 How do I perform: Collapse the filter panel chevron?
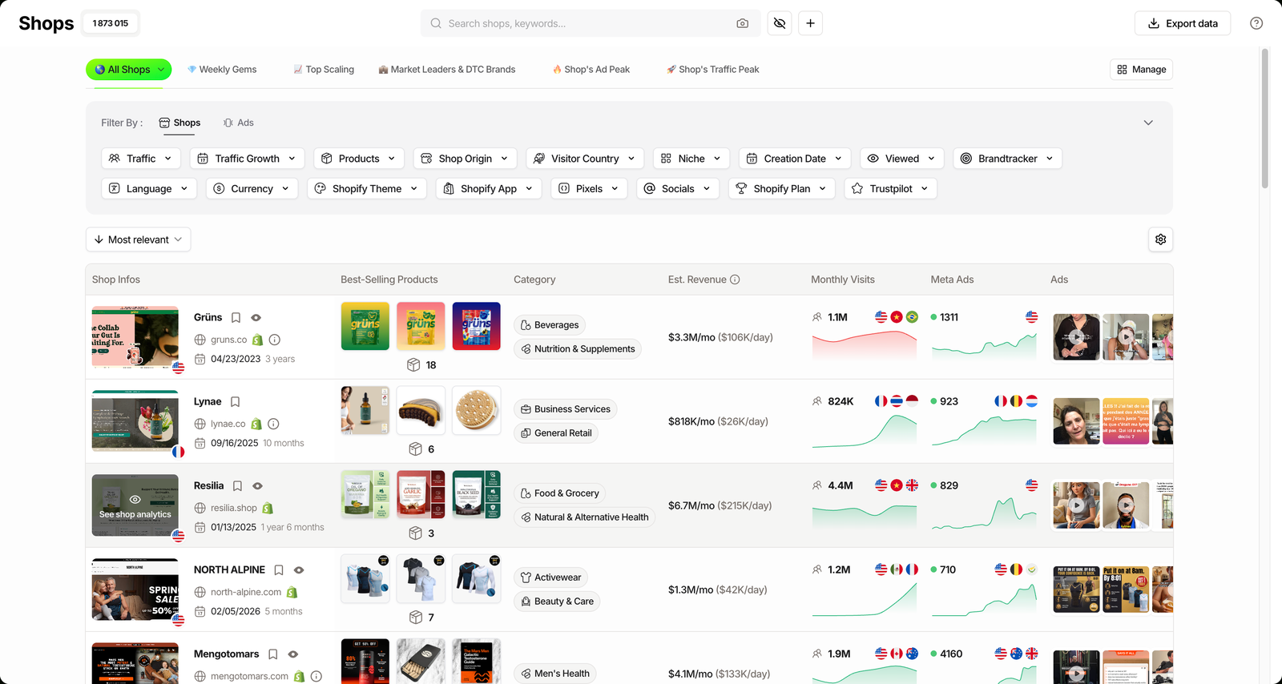(1148, 123)
